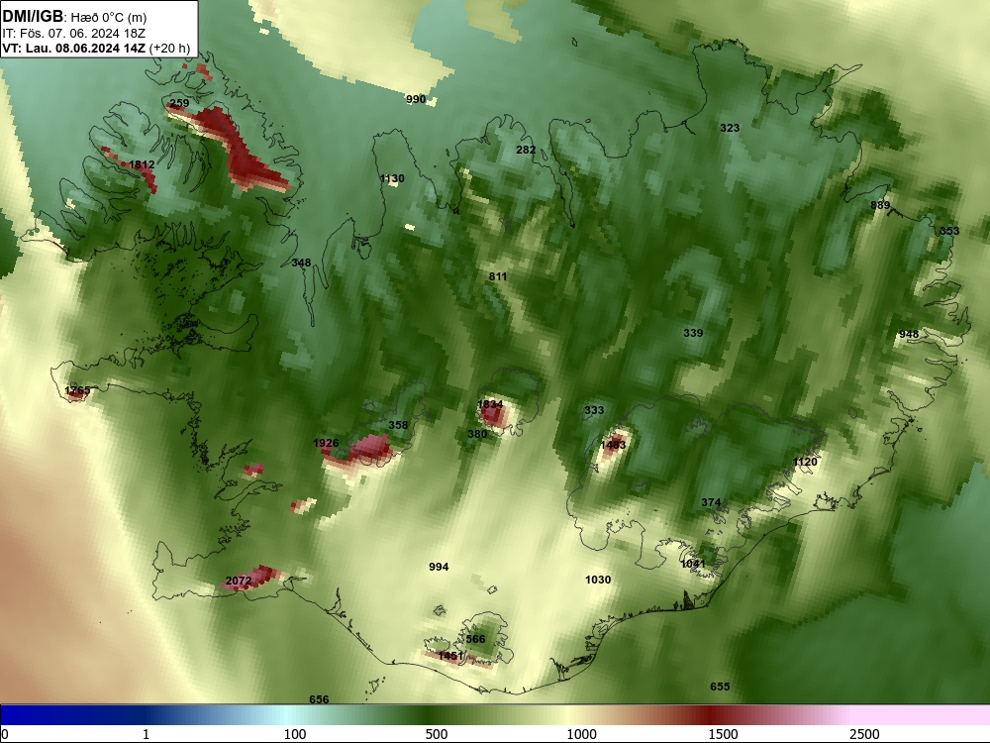Click the 994 value label
Image resolution: width=990 pixels, height=743 pixels.
click(439, 567)
